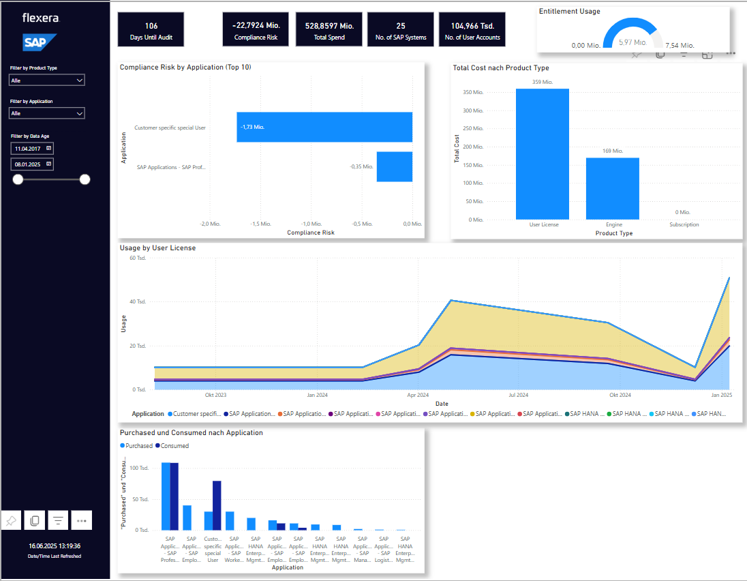Screen dimensions: 747x581
Task: Select the Total Spend KPI card
Action: [x=329, y=29]
